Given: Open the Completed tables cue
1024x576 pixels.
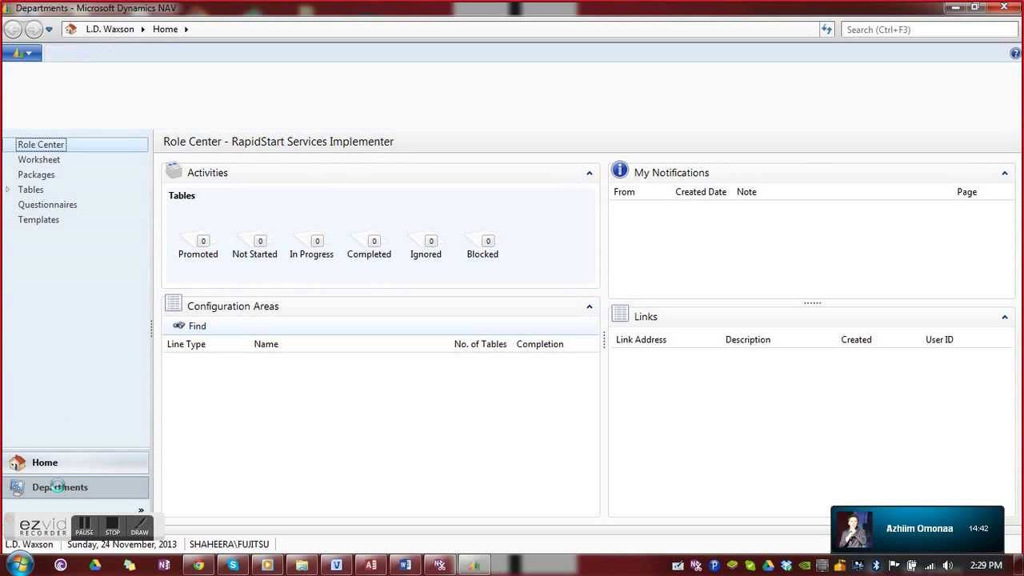Looking at the screenshot, I should pos(369,246).
